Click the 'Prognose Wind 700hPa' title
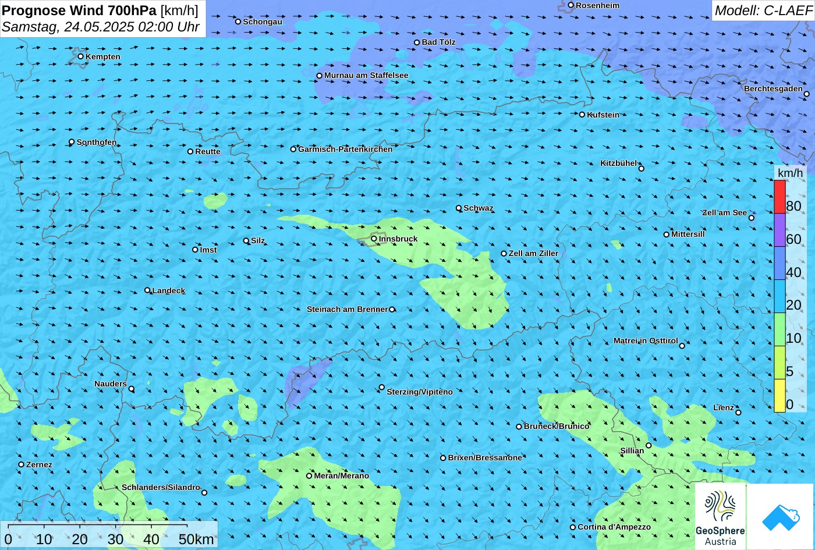The image size is (815, 550). (79, 10)
